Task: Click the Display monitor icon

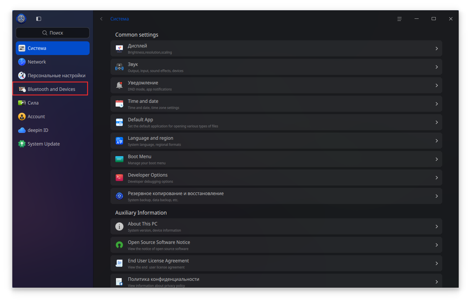Action: (119, 49)
